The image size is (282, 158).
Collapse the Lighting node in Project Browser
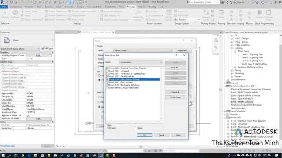pos(232,48)
